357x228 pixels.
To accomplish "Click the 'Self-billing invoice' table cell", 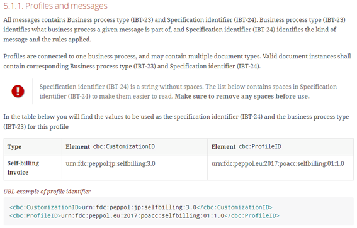I will [x=23, y=168].
